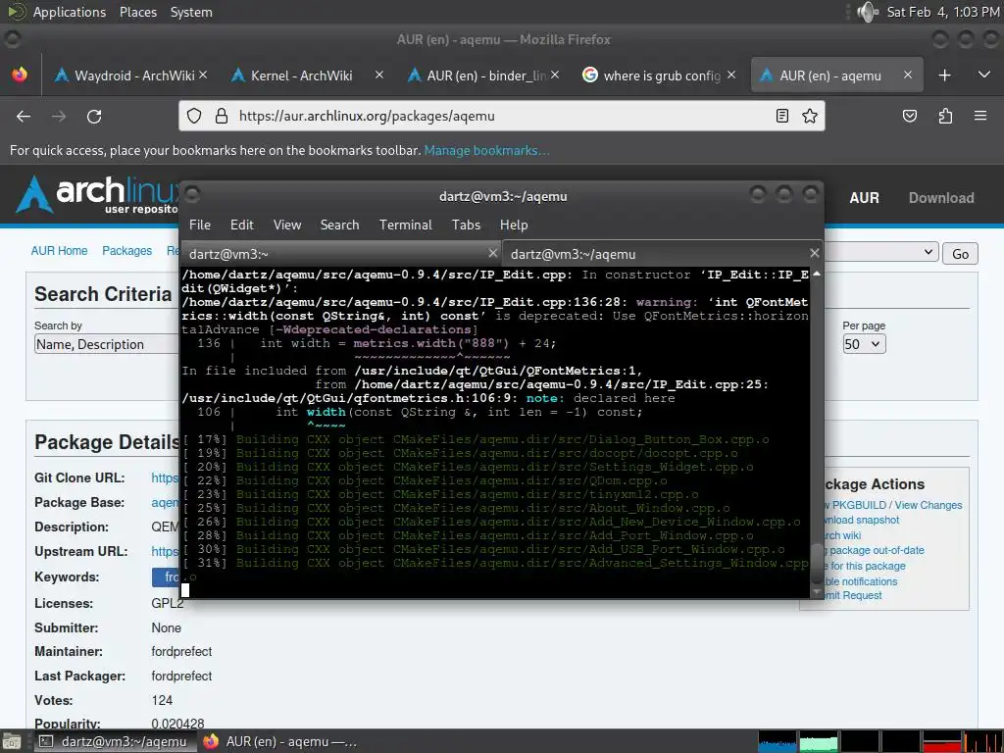Click the padlock site info icon

222,116
